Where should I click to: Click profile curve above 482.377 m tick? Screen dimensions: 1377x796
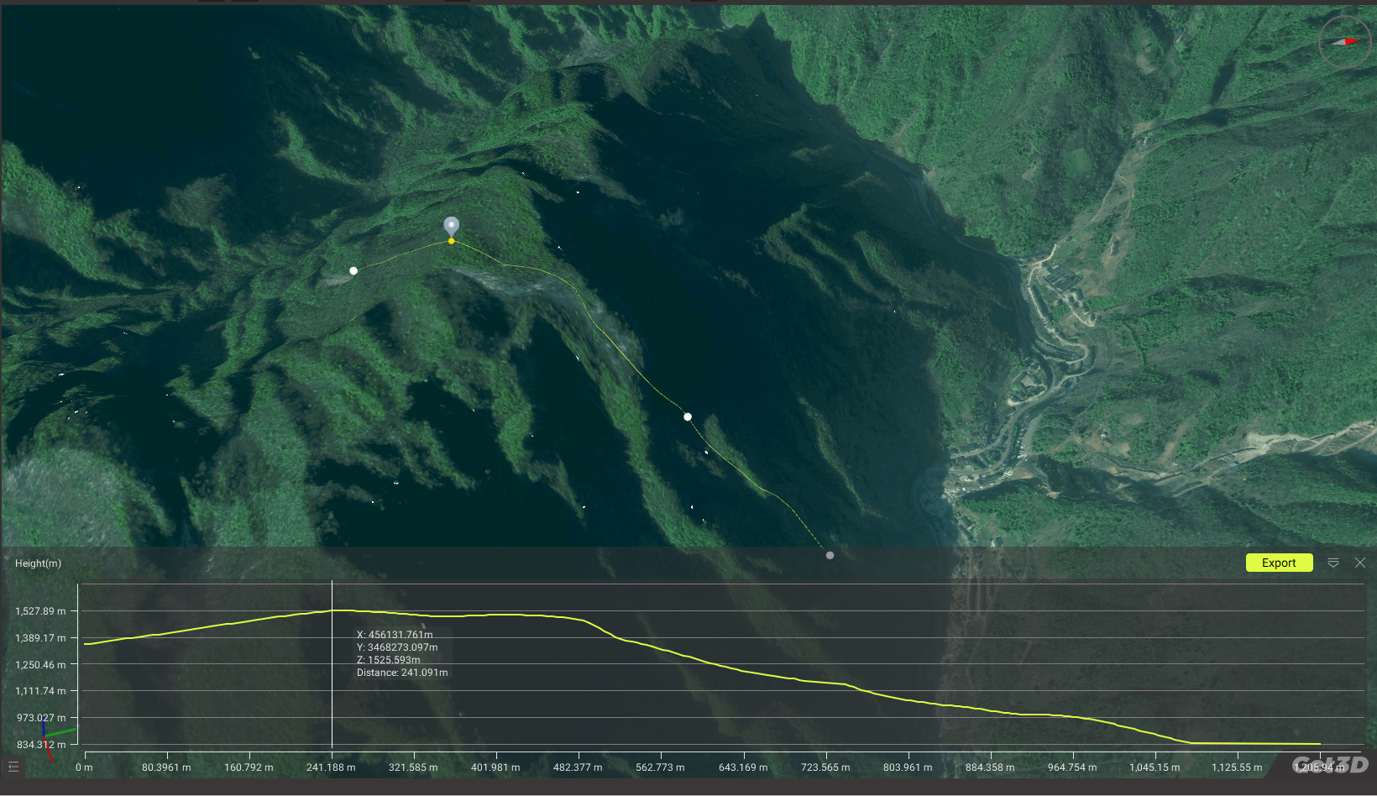pyautogui.click(x=578, y=619)
